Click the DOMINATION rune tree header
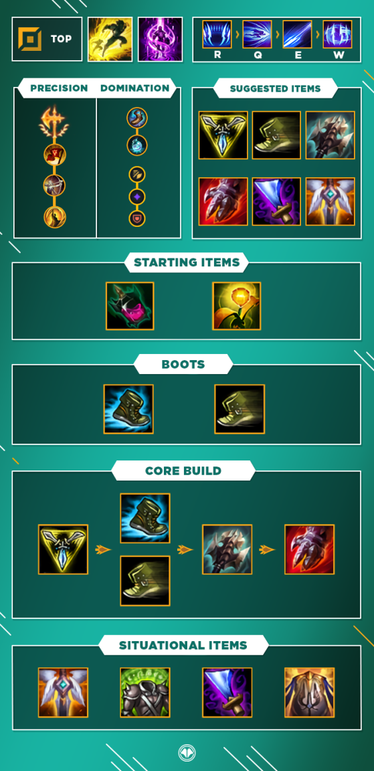Image resolution: width=374 pixels, height=771 pixels. click(x=134, y=88)
